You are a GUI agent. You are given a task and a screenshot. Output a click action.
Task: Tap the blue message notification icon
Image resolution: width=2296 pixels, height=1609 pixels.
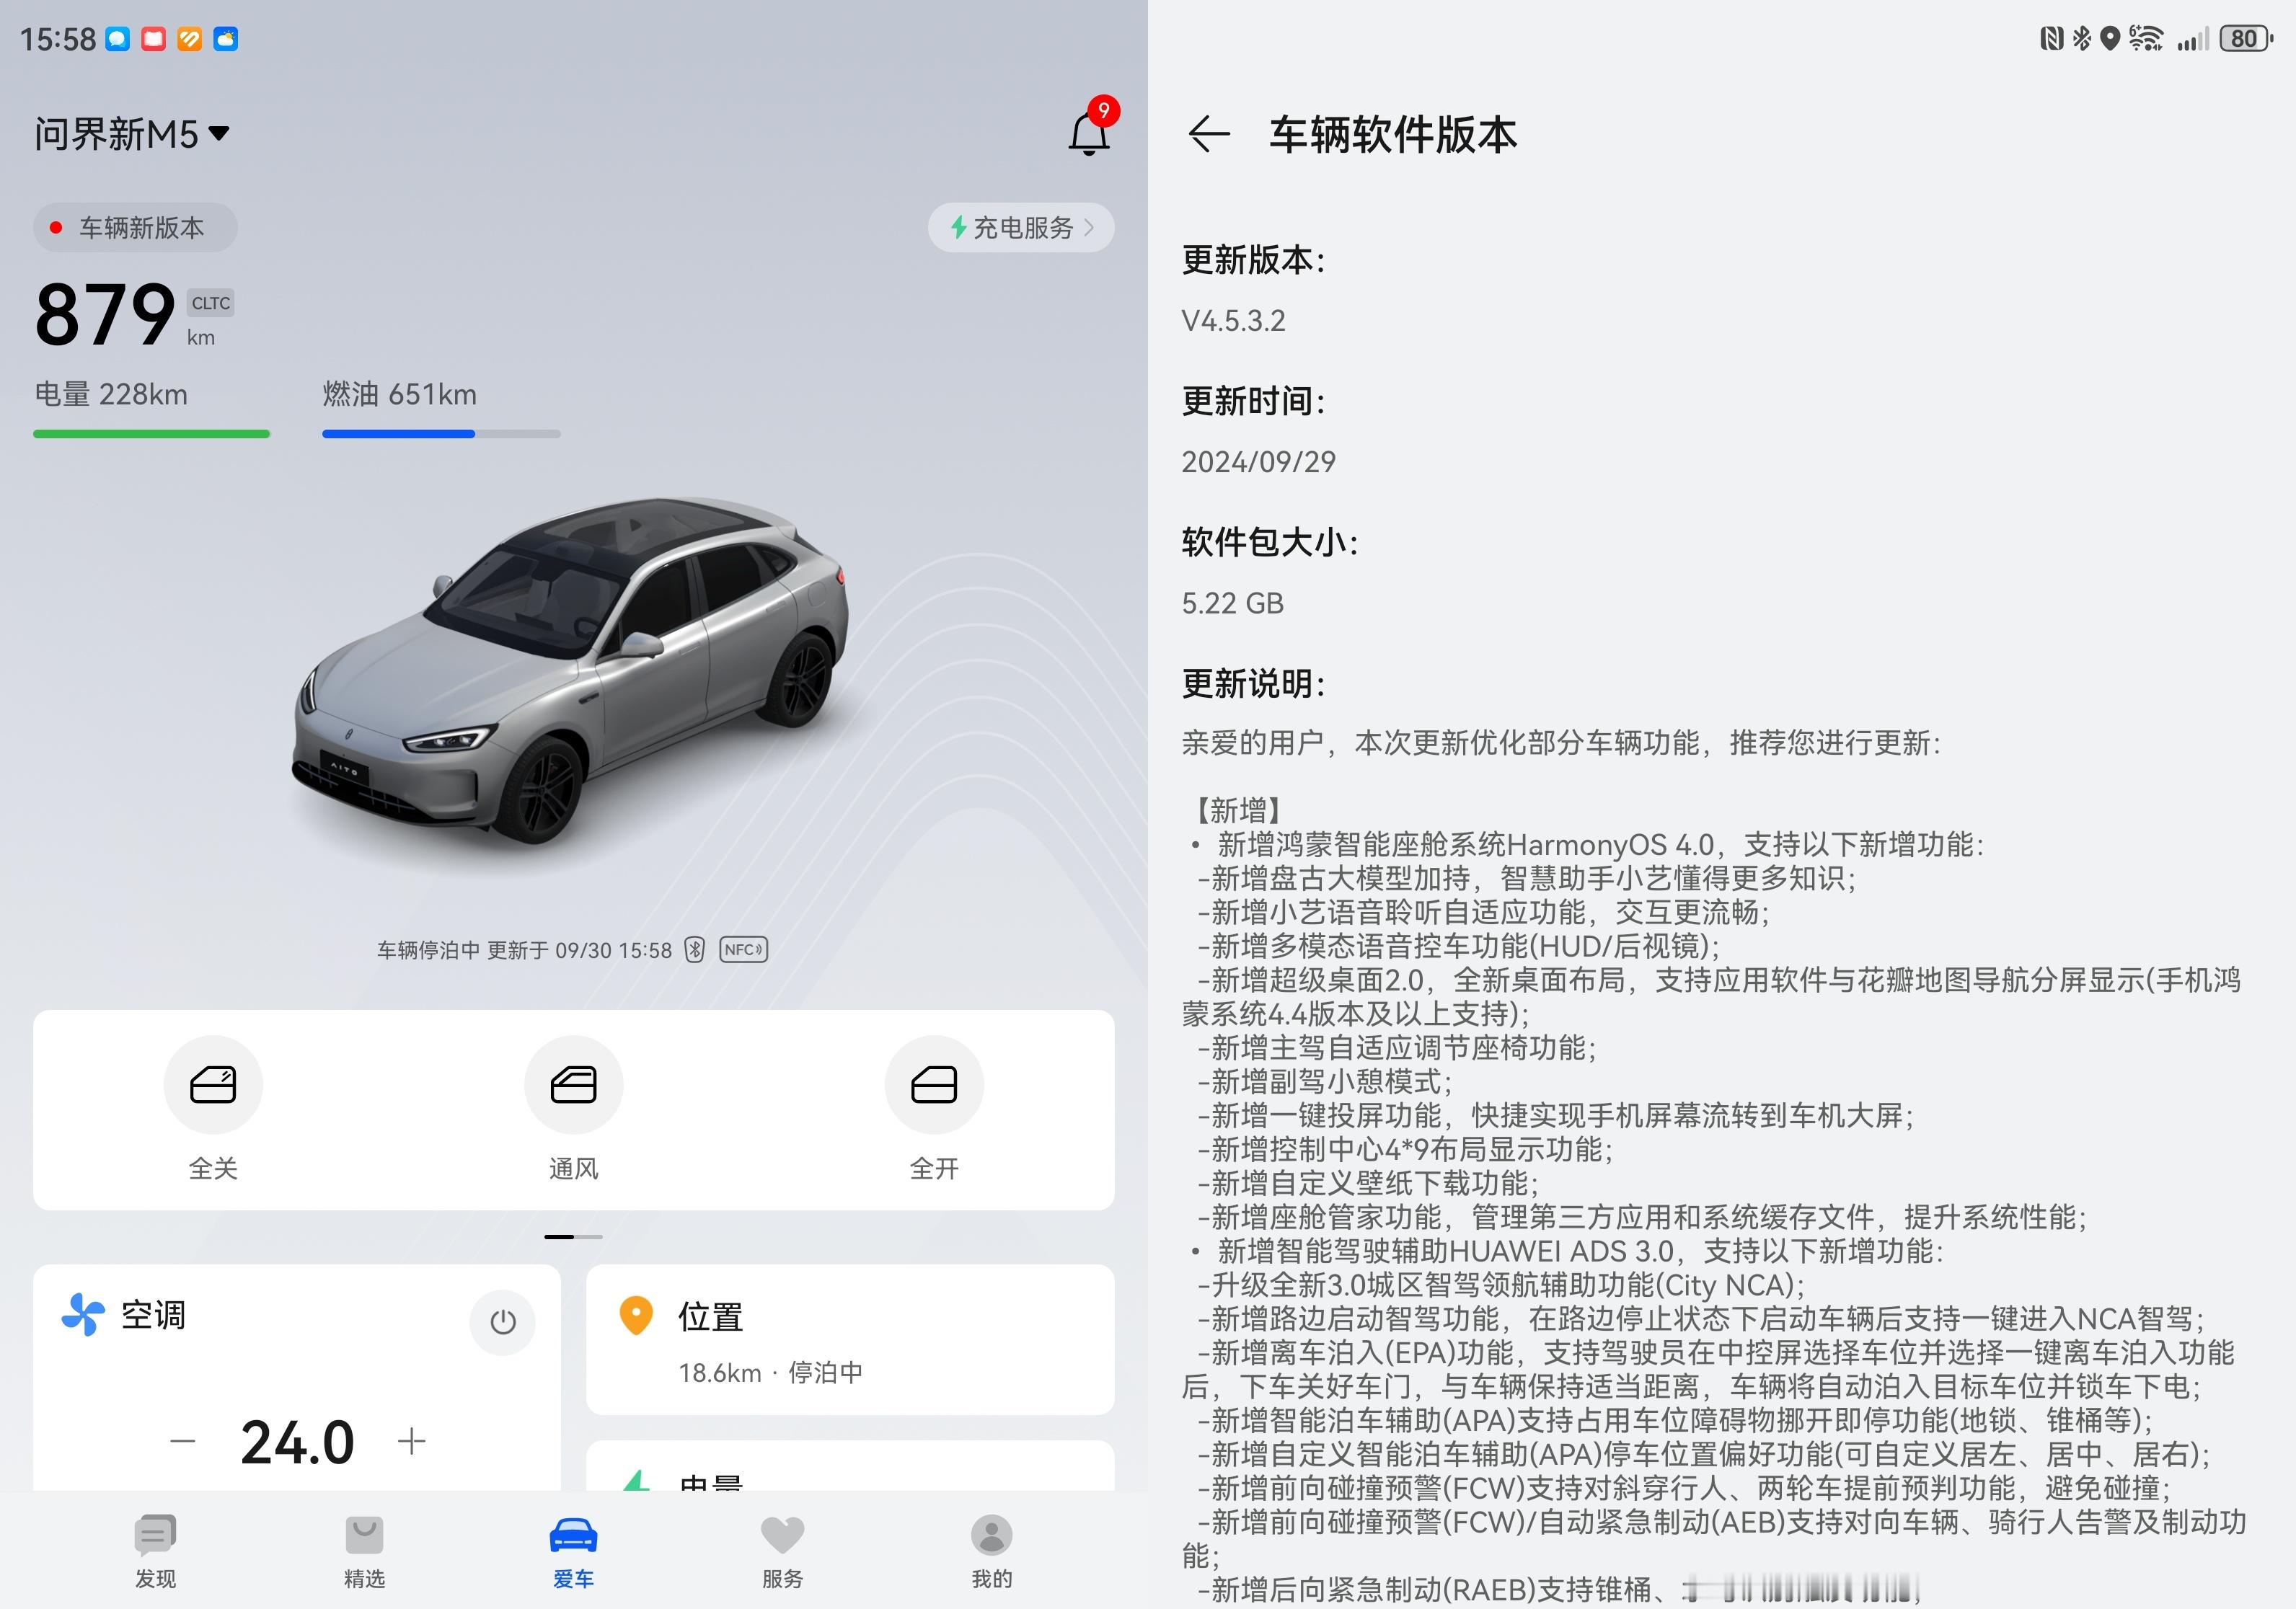point(118,39)
